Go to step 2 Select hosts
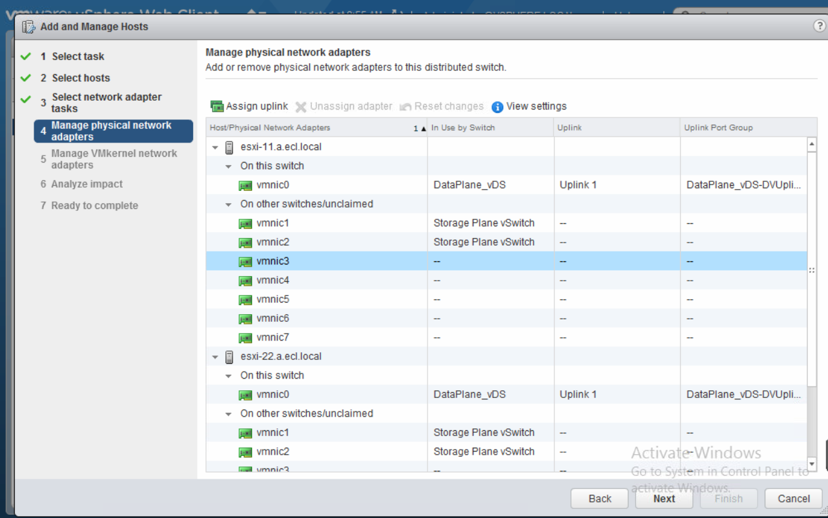The width and height of the screenshot is (828, 518). [81, 78]
